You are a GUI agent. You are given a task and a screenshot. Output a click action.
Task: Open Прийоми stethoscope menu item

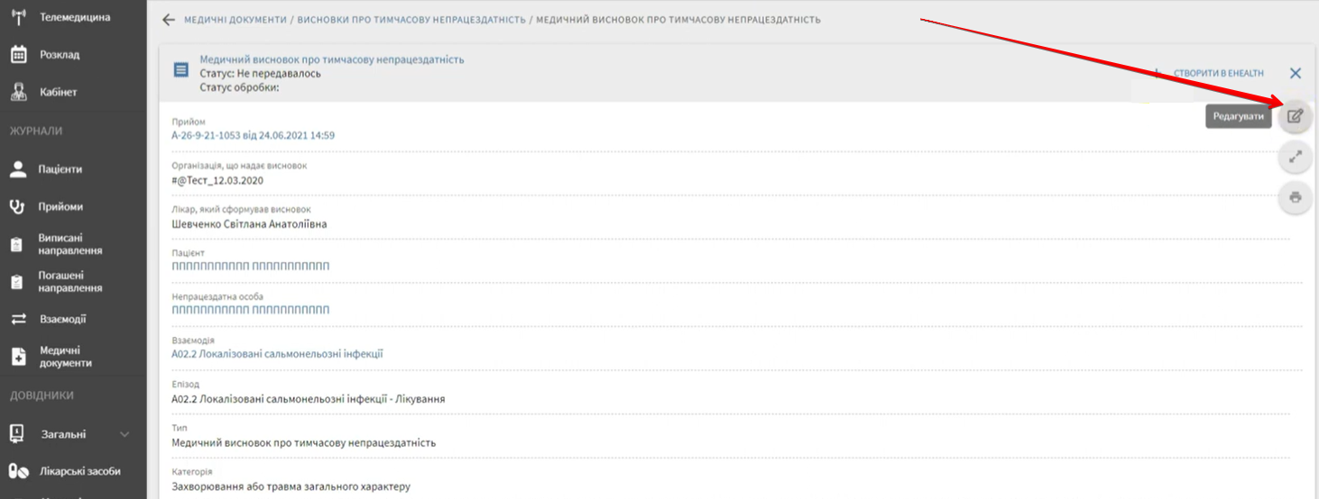[x=60, y=206]
